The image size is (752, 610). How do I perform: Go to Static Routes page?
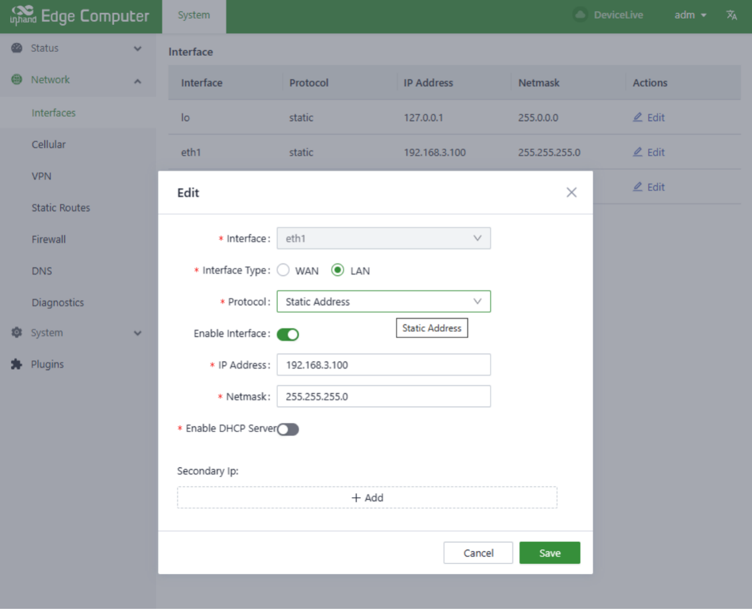click(x=61, y=208)
